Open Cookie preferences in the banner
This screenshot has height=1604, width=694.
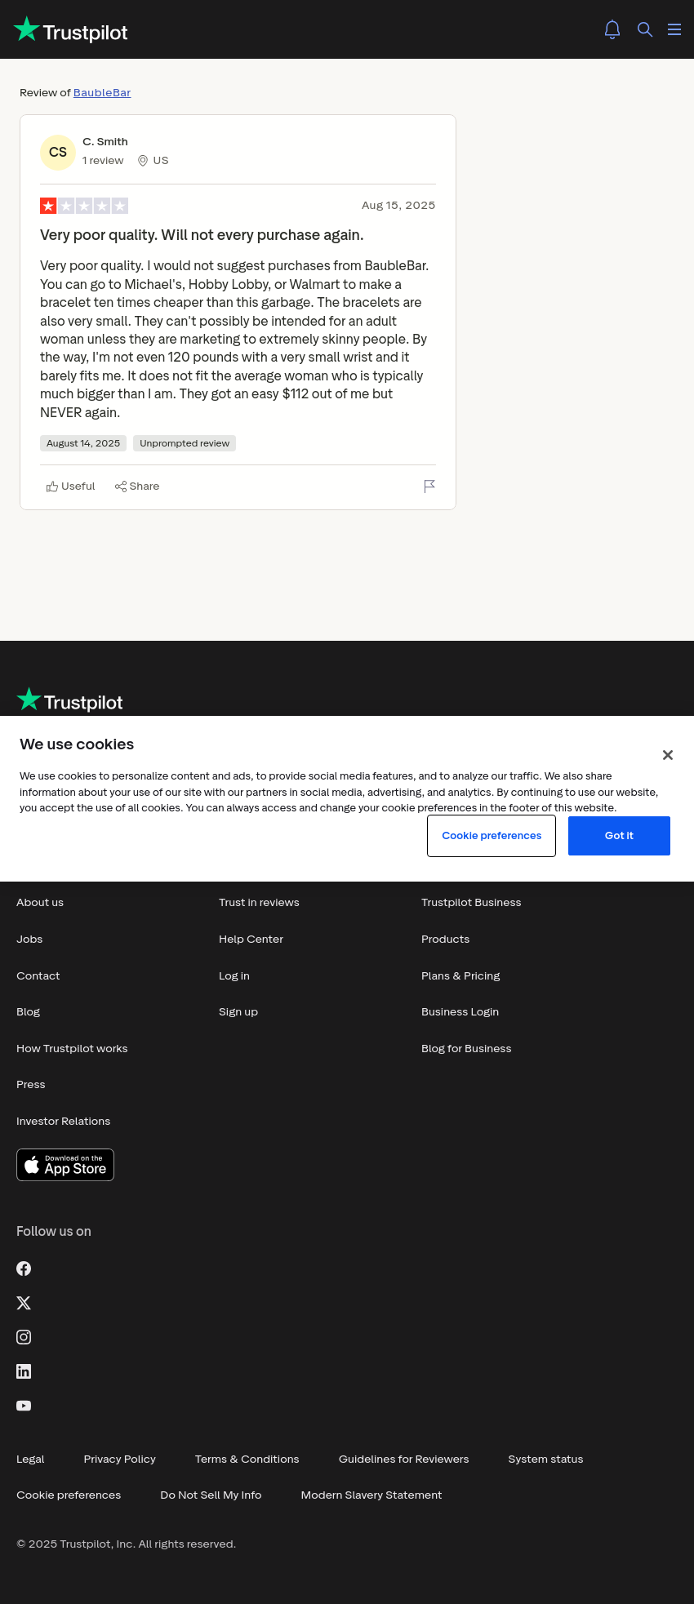[x=492, y=836]
